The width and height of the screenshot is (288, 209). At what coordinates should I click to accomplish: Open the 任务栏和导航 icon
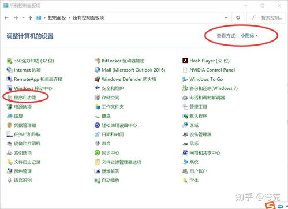point(9,135)
